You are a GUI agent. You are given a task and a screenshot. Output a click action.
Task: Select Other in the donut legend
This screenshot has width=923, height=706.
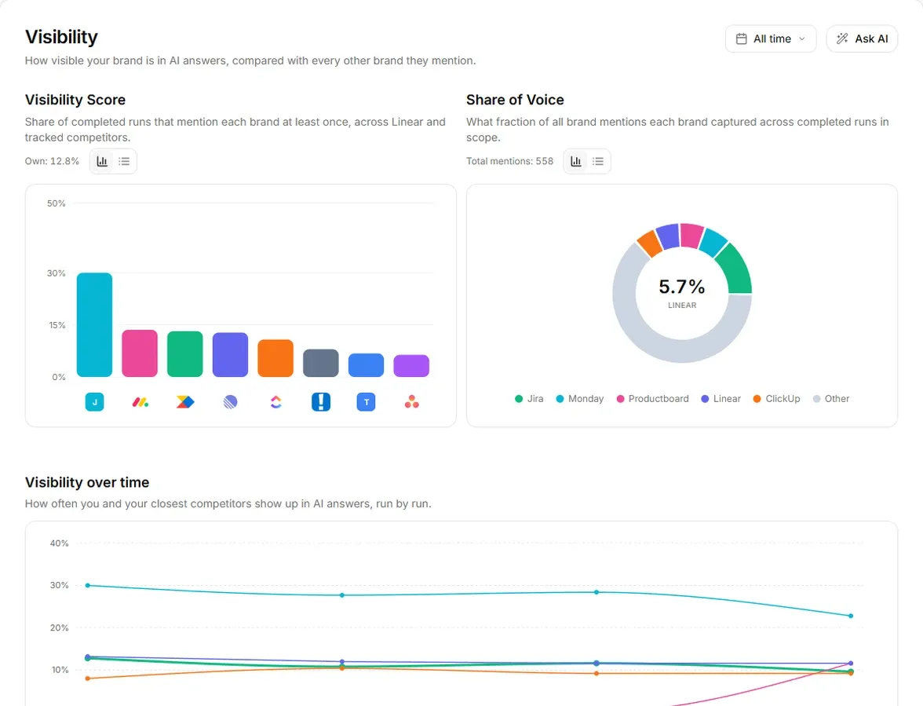tap(831, 399)
